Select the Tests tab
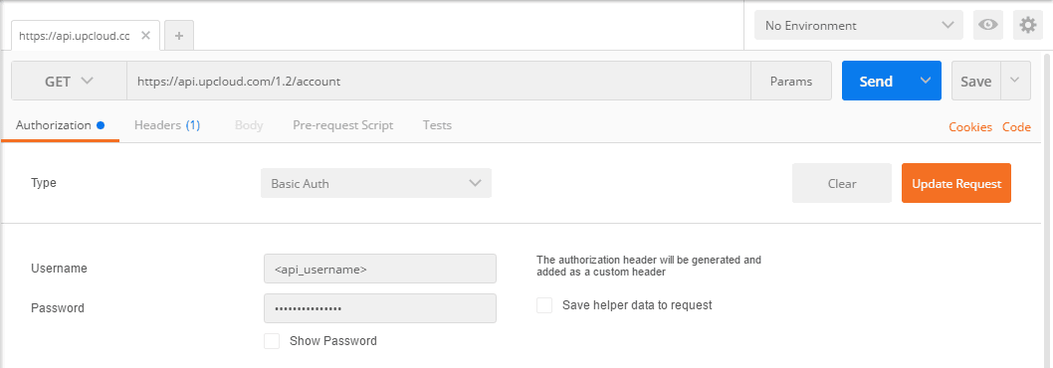The width and height of the screenshot is (1053, 368). click(x=437, y=125)
